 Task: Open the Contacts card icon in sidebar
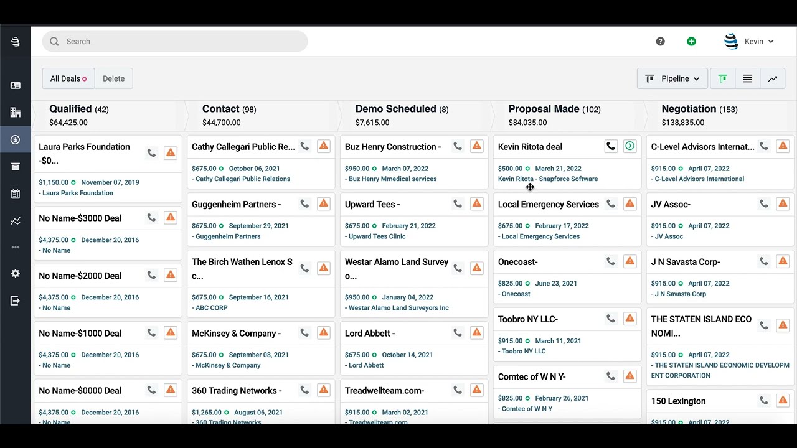tap(16, 85)
